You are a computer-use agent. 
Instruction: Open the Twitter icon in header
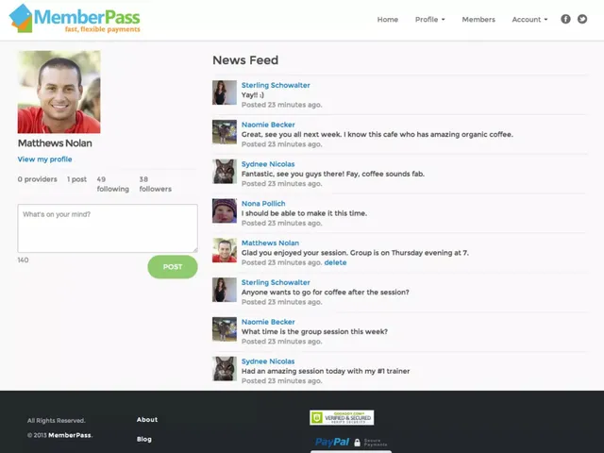[582, 19]
